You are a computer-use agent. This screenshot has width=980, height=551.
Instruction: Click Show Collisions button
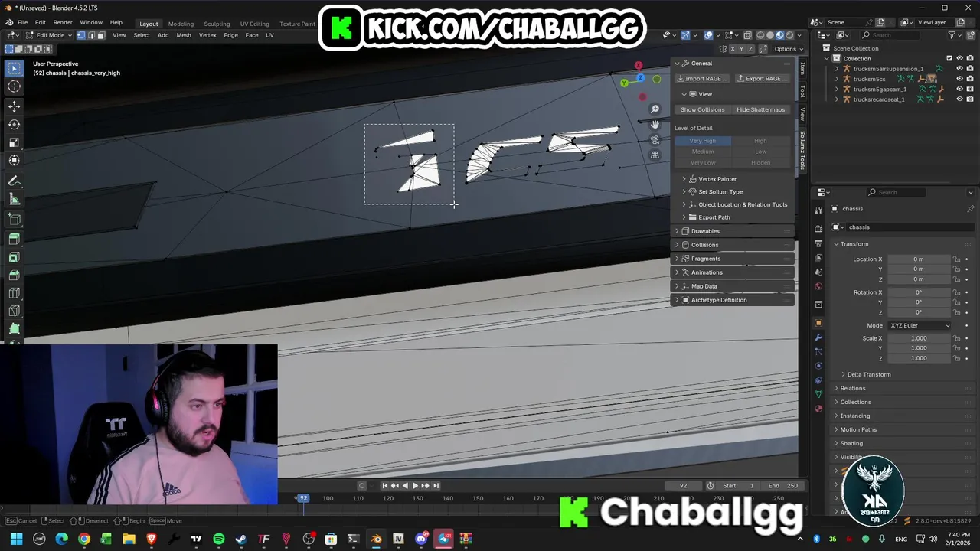702,109
